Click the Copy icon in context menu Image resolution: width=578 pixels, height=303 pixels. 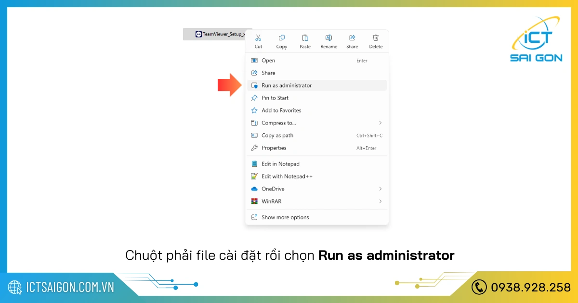click(x=282, y=38)
